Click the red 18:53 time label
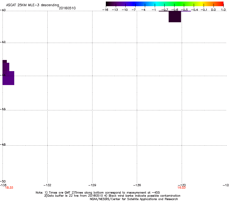 (x=181, y=188)
